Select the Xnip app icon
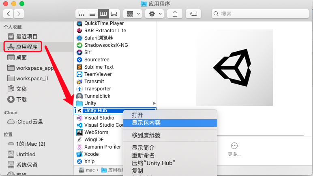Image resolution: width=313 pixels, height=176 pixels. 79,161
